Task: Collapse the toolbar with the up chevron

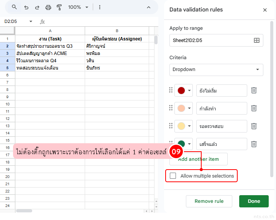Action: [x=149, y=7]
